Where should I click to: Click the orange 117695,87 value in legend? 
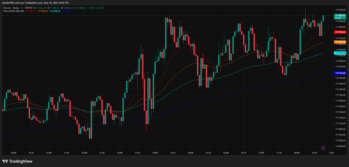coord(42,11)
